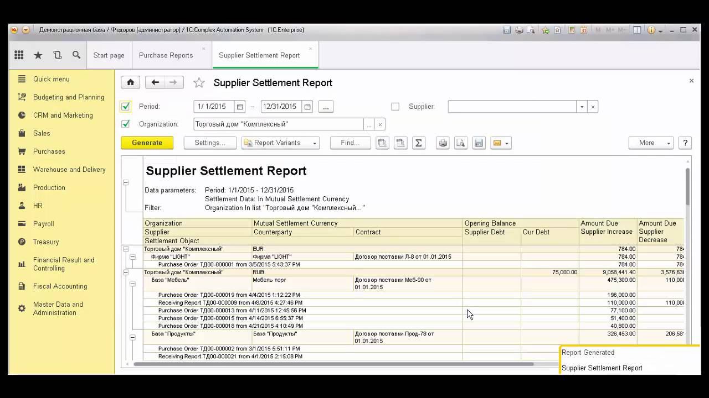This screenshot has width=709, height=398.
Task: Navigate forward with the right arrow
Action: click(x=174, y=82)
